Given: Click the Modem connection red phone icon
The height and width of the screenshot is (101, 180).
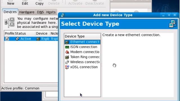Looking at the screenshot, I should [67, 52].
